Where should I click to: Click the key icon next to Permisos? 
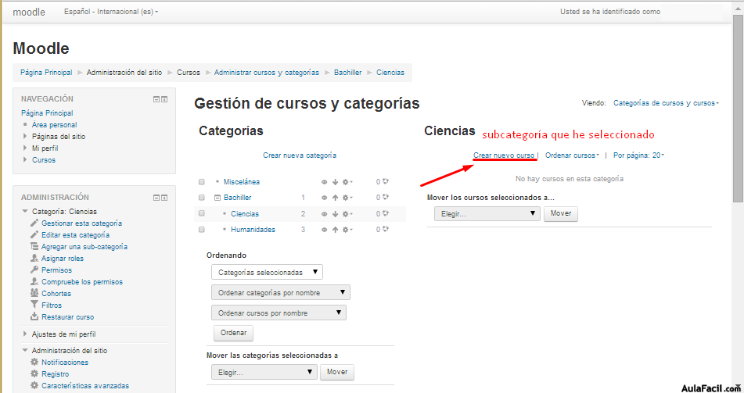tap(34, 270)
